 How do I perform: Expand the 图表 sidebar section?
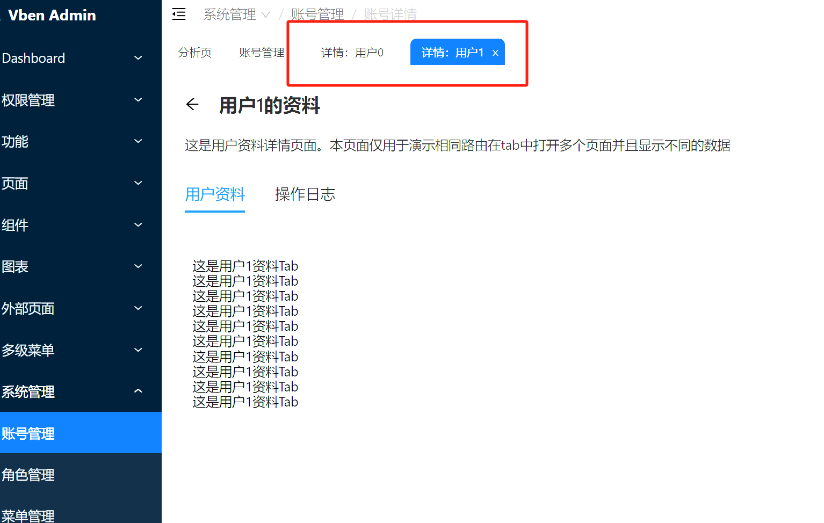point(15,267)
